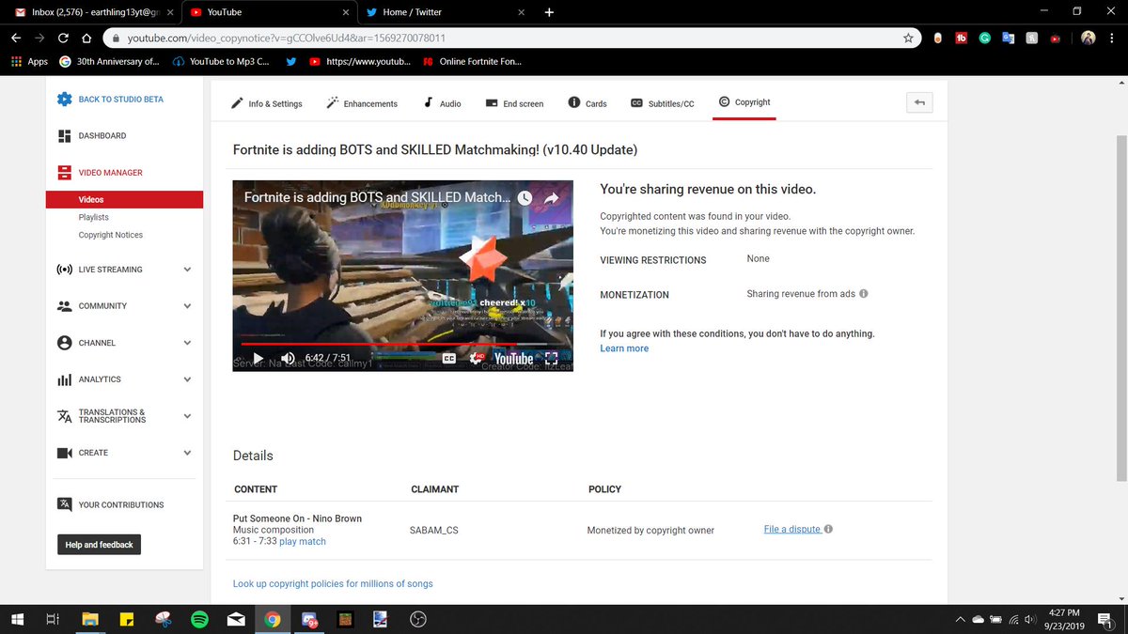Open Apps bookmarks shortcut
Screen dimensions: 1128x634
tap(29, 62)
